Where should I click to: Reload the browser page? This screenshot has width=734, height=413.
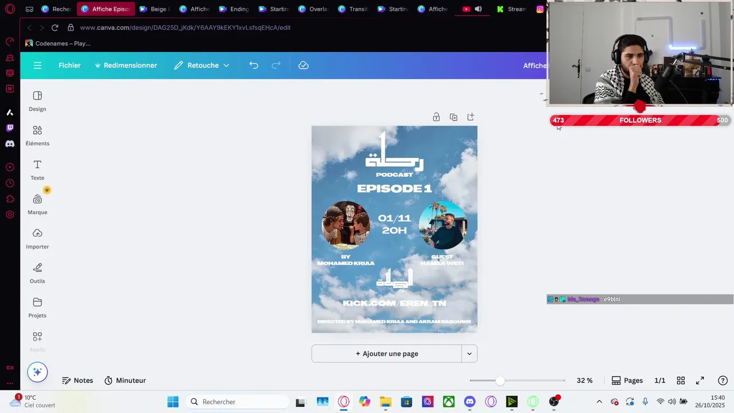(54, 28)
